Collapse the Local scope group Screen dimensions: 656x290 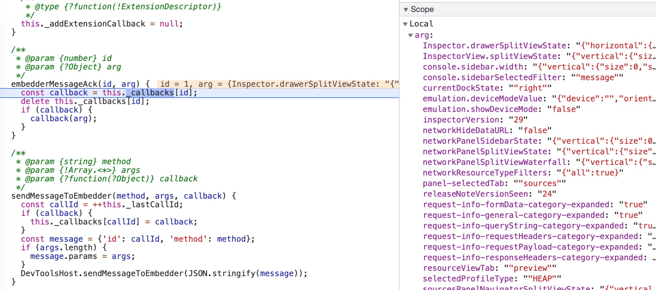click(405, 24)
